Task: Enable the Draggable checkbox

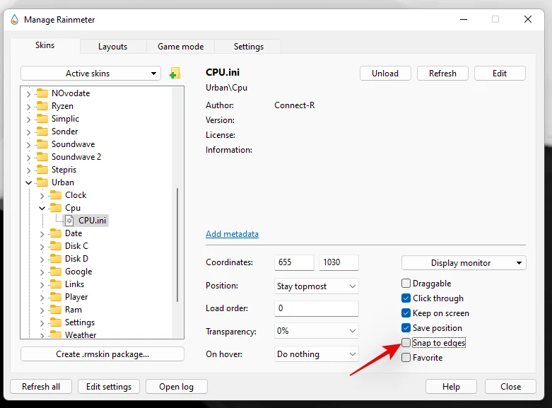Action: (406, 284)
